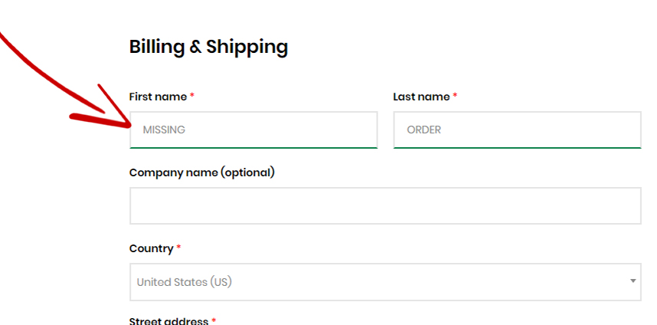Click the red arrow's pointed tip
Screen dimensions: 657x325
tap(129, 125)
